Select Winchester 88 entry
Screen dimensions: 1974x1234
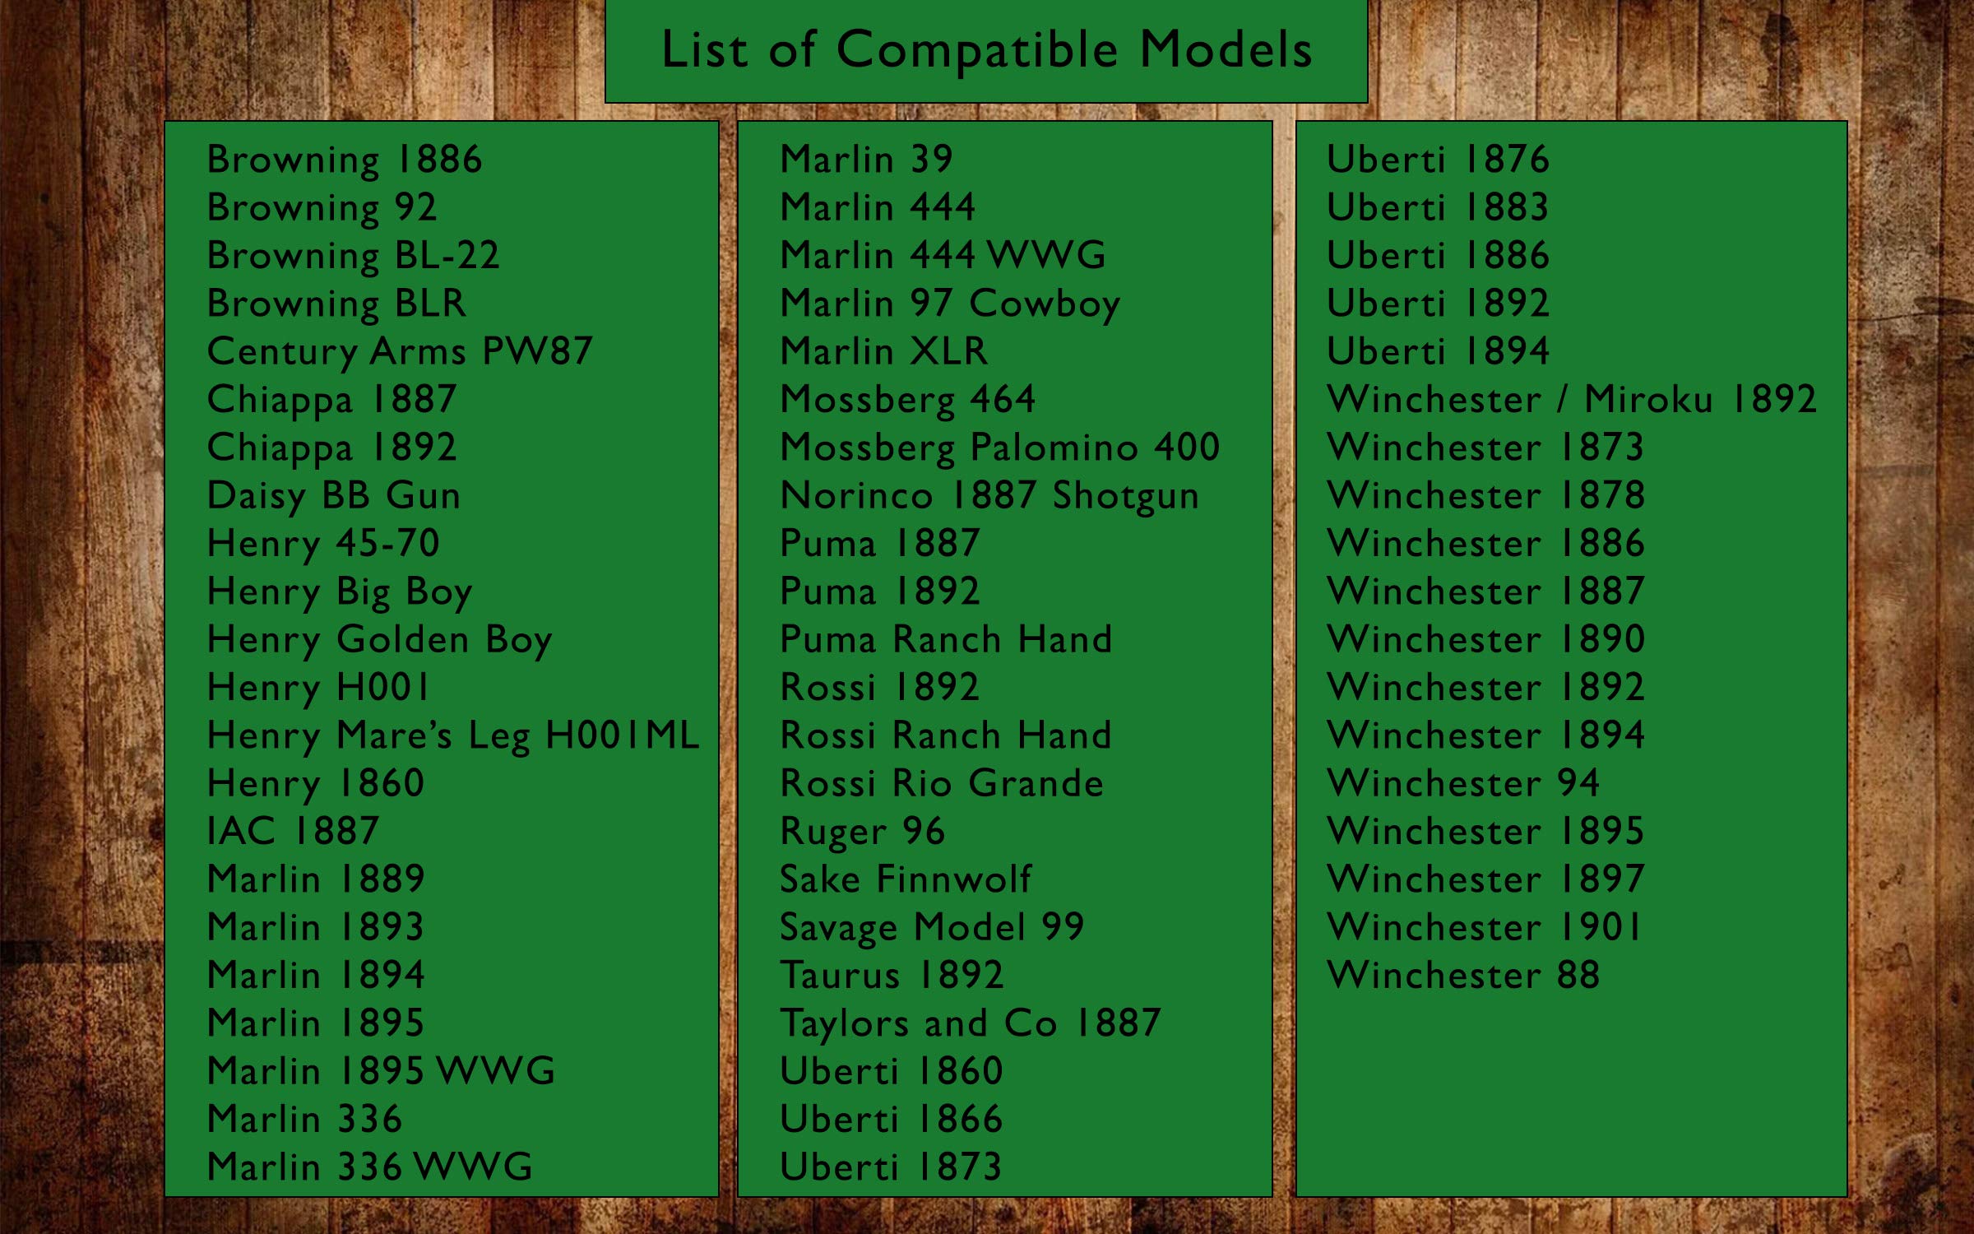[1462, 976]
